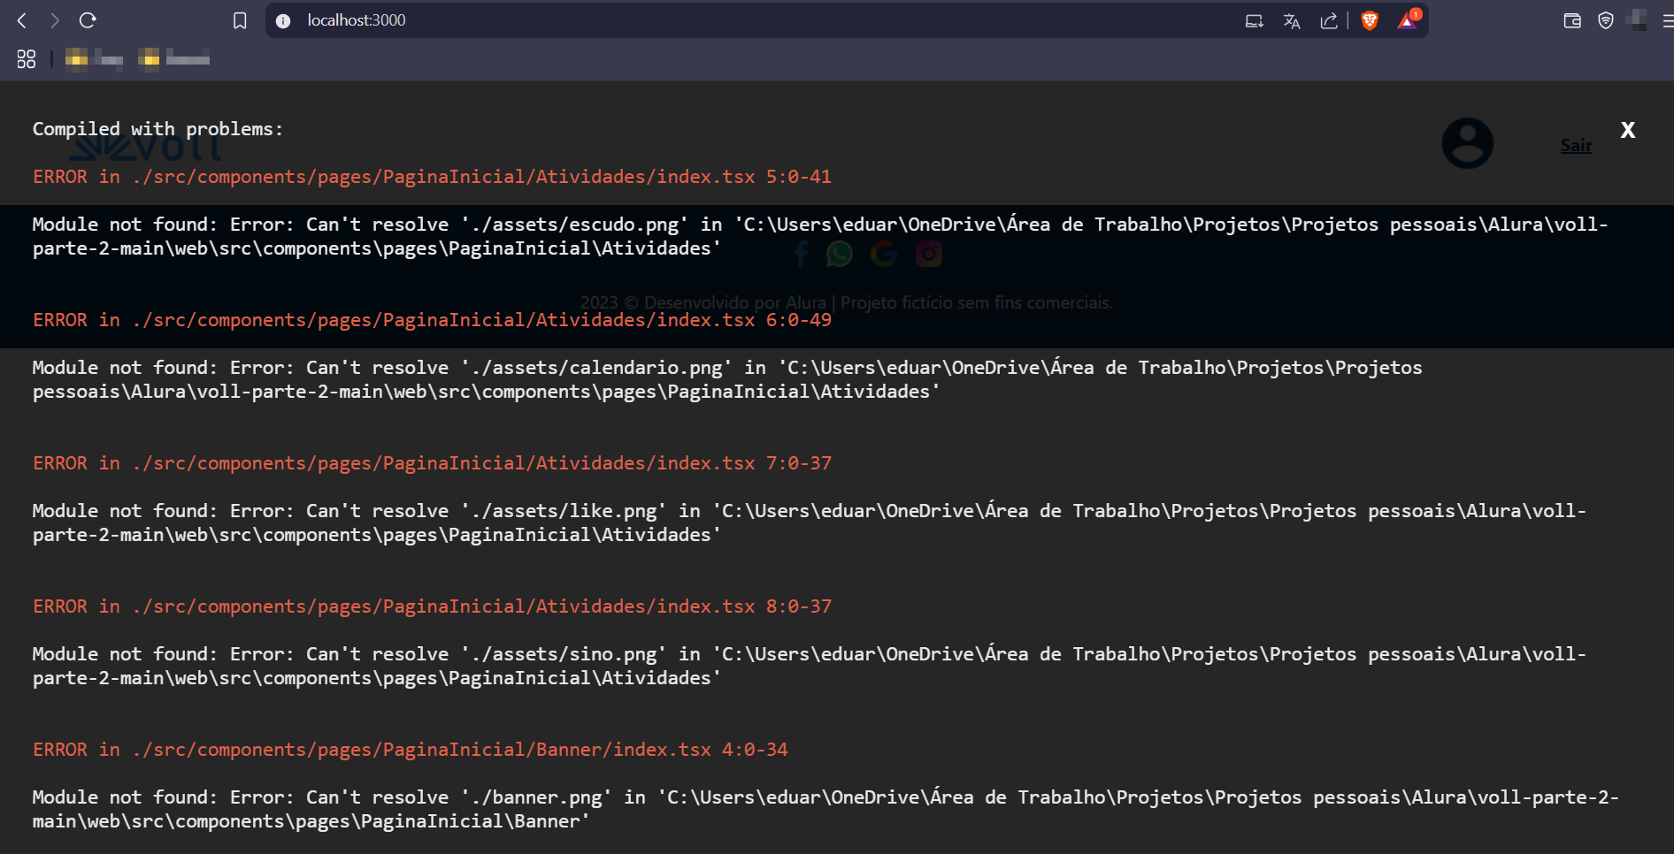Click the Facebook icon behind overlay

pos(802,255)
